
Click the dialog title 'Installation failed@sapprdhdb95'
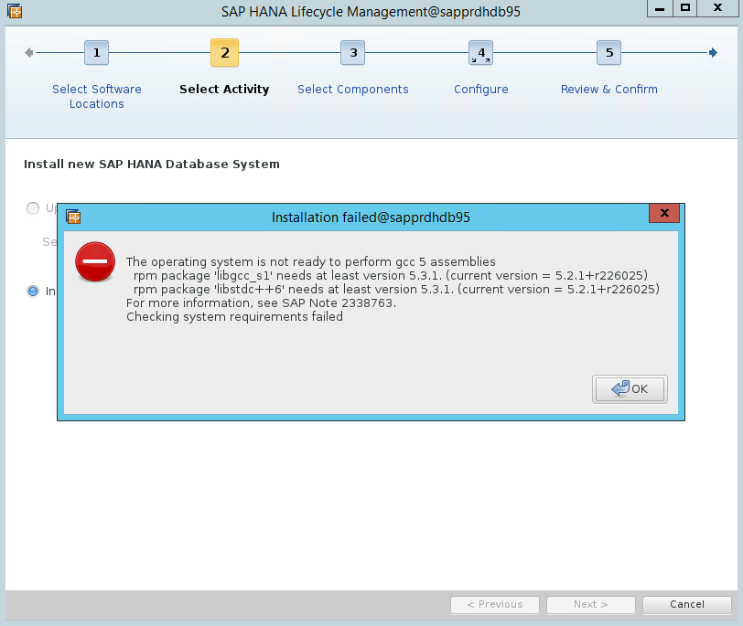pos(371,218)
